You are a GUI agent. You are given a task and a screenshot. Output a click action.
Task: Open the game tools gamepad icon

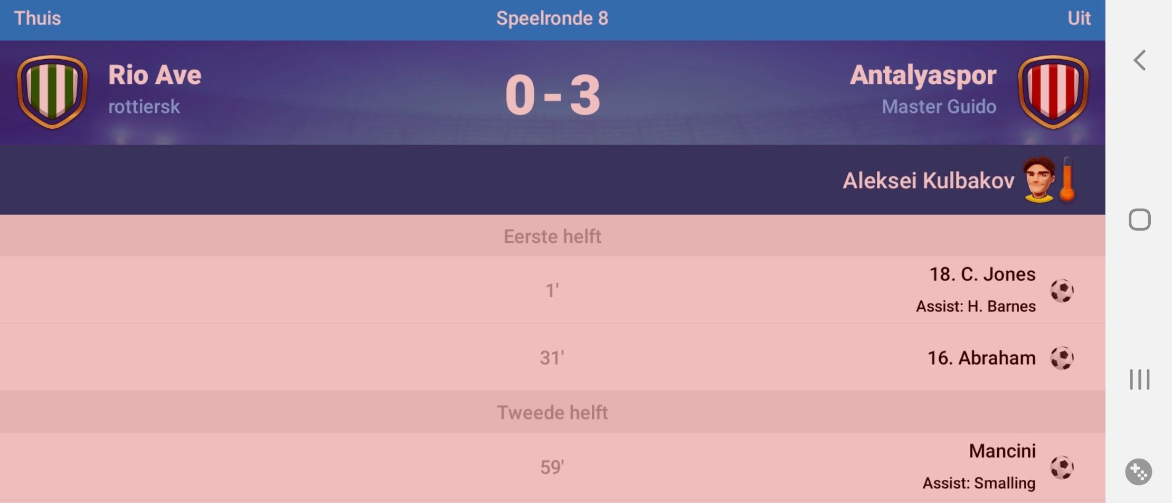pyautogui.click(x=1139, y=471)
